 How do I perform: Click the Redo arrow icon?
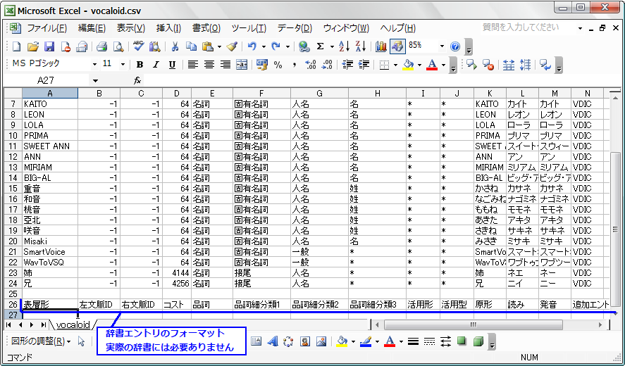(x=276, y=46)
